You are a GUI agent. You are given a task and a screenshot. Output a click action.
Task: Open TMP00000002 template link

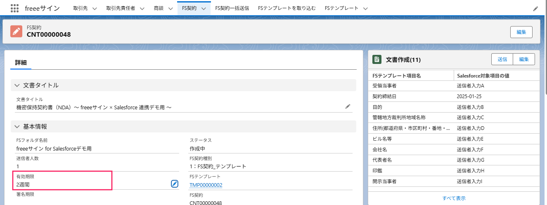pyautogui.click(x=206, y=185)
